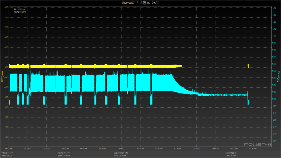Click the -0.10 amp axis tick label
Screen dimensions: 281x158
[274, 113]
